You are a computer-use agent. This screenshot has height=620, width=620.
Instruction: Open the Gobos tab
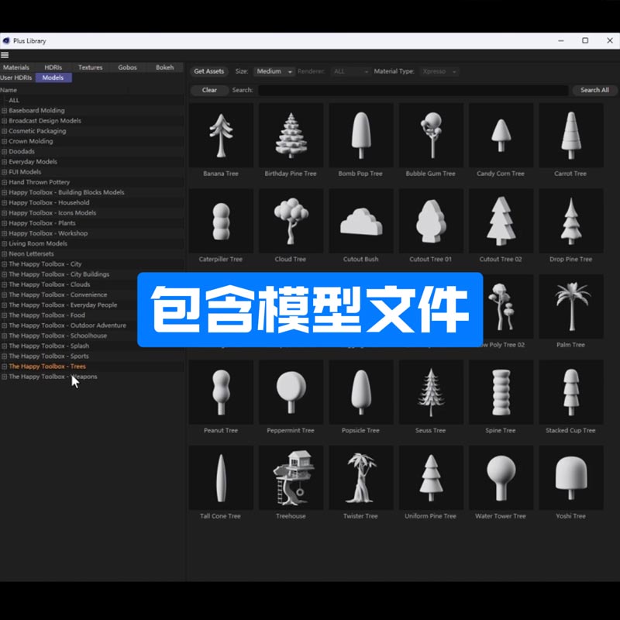[127, 67]
